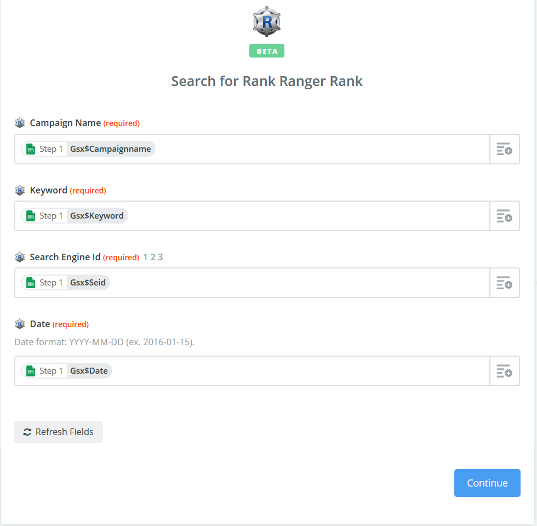Viewport: 537px width, 526px height.
Task: Click the Rank Ranger icon beside Search Engine Id
Action: click(x=20, y=257)
